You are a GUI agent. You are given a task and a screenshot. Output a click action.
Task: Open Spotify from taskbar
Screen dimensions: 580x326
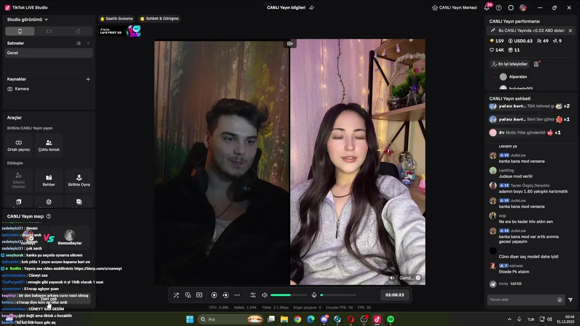tap(391, 319)
